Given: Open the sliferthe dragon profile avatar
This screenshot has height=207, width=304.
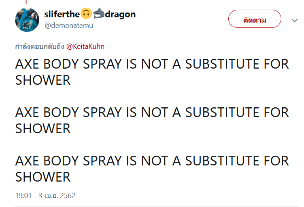Looking at the screenshot, I should click(27, 20).
